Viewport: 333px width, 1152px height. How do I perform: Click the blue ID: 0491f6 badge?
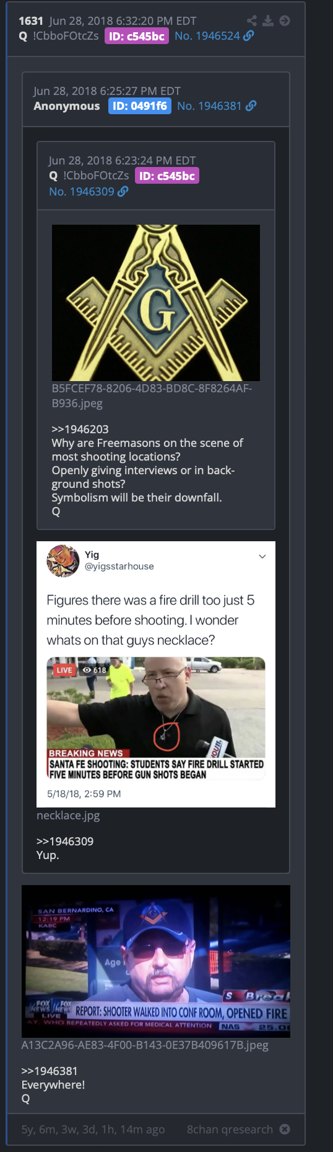click(140, 106)
